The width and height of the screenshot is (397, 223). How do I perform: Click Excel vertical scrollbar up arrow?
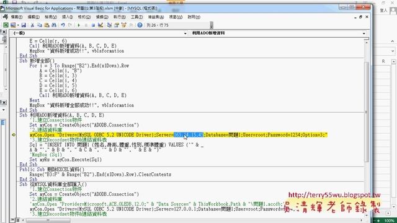tap(393, 61)
